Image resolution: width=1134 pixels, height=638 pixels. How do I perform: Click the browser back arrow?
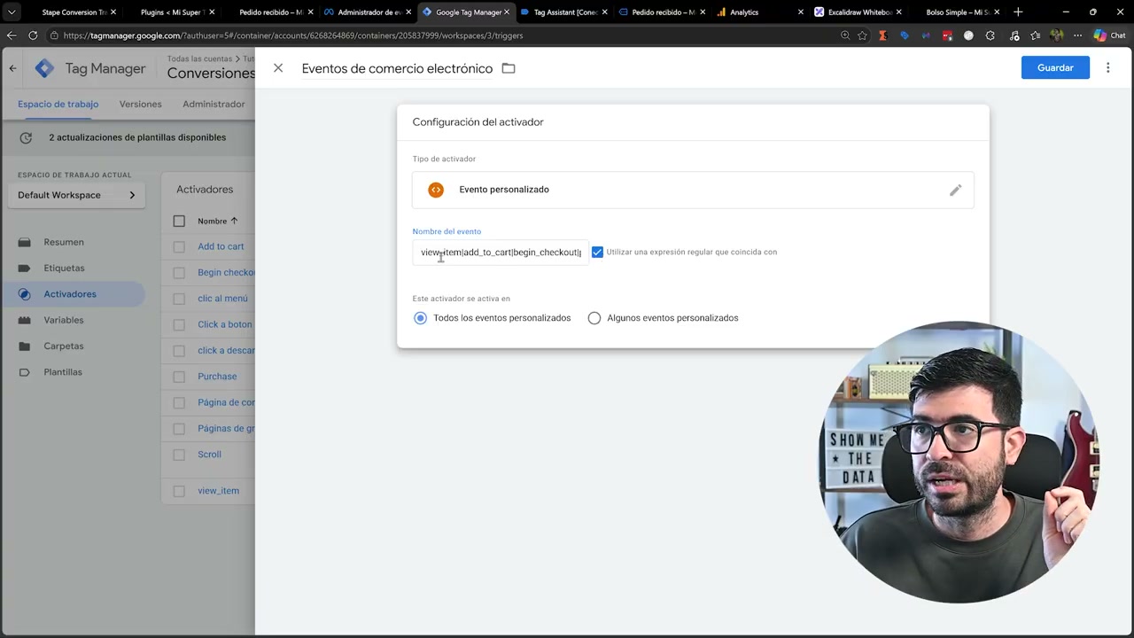click(x=12, y=35)
